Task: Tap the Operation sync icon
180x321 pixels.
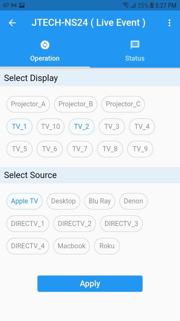Action: (45, 45)
